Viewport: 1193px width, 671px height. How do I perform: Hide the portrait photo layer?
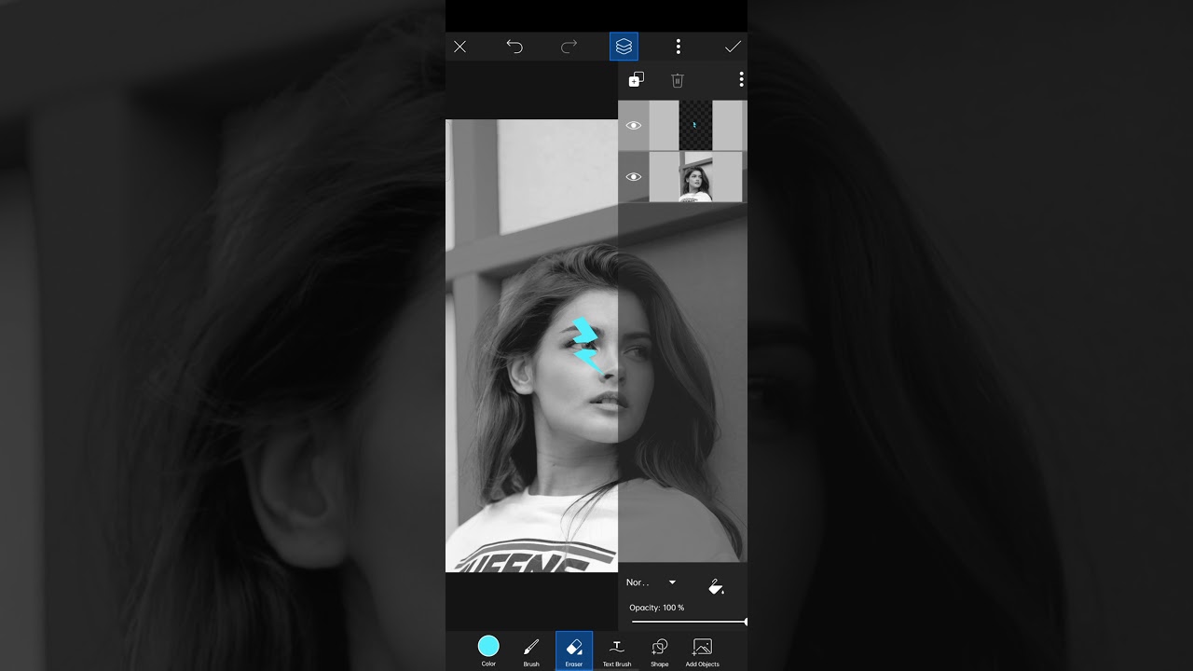tap(634, 177)
